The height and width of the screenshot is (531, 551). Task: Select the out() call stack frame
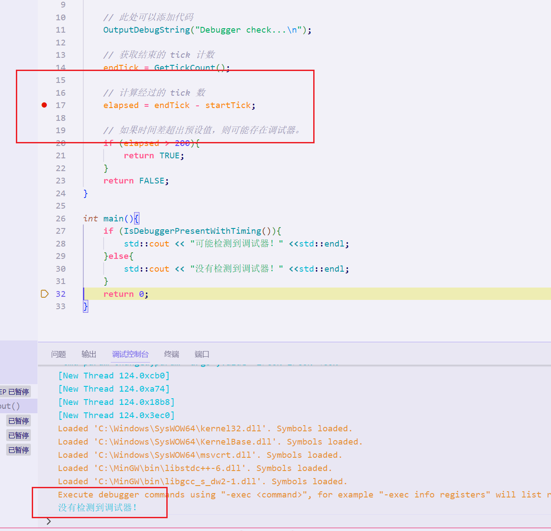(11, 406)
